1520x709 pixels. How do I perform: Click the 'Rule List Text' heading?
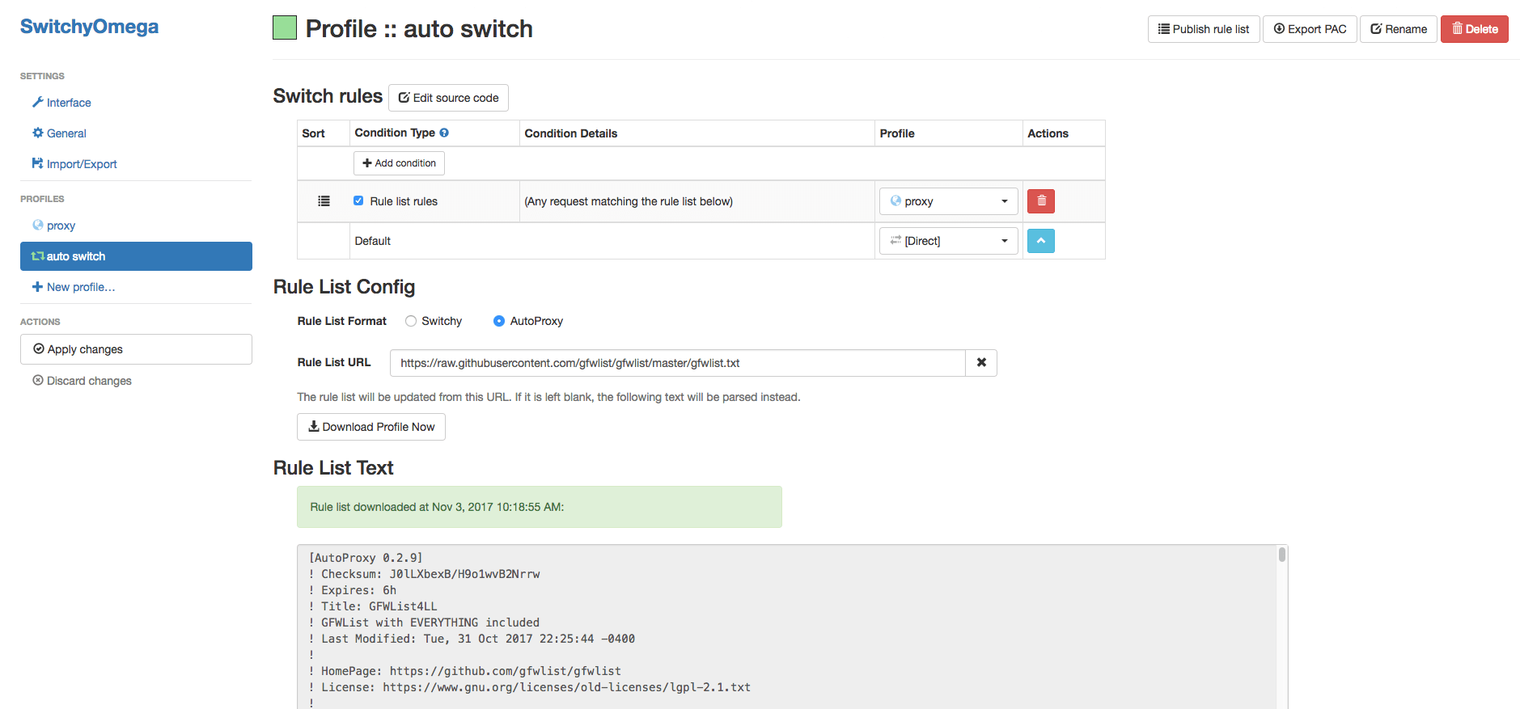coord(333,468)
